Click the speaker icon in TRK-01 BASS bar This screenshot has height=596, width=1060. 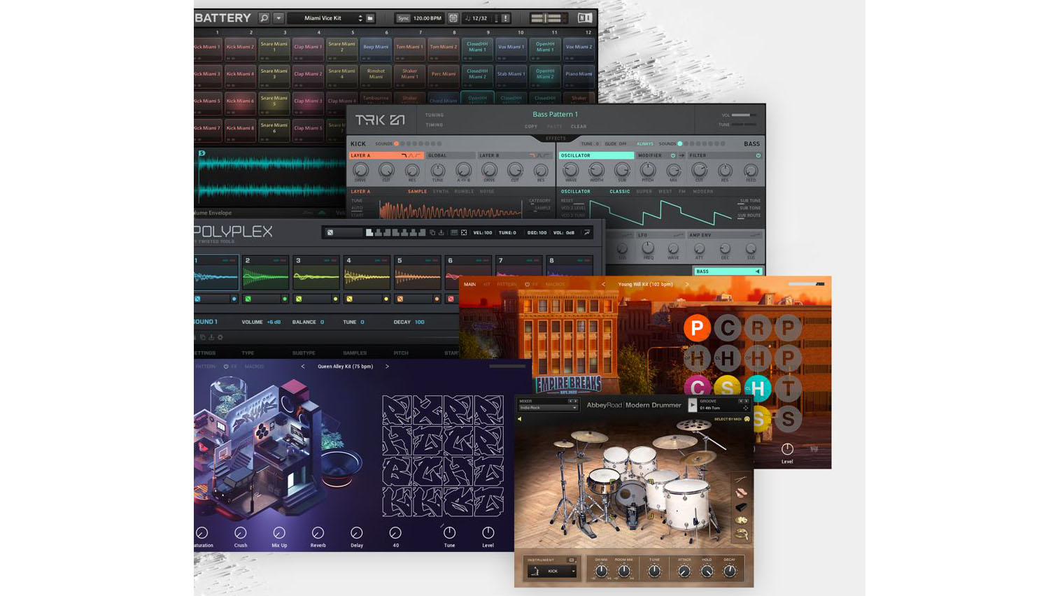coord(757,271)
